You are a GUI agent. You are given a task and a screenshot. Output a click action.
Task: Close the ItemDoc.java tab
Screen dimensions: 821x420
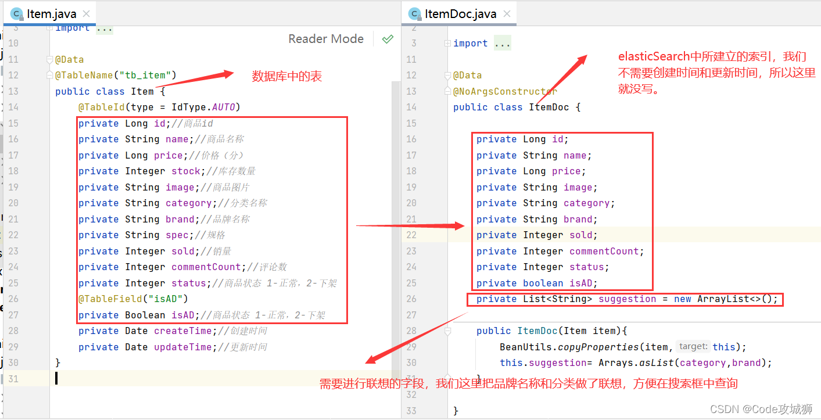coord(507,14)
